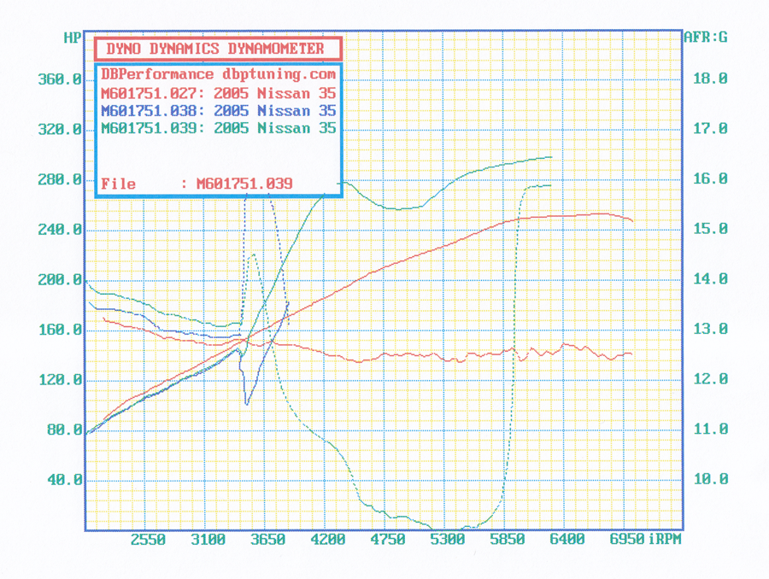Click the 6400 RPM axis tick label
The width and height of the screenshot is (769, 579).
(x=567, y=540)
